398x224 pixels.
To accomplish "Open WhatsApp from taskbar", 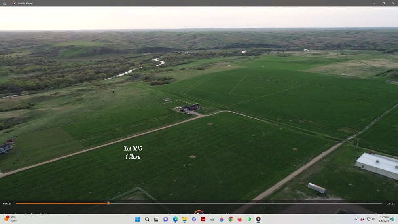I will [x=249, y=219].
